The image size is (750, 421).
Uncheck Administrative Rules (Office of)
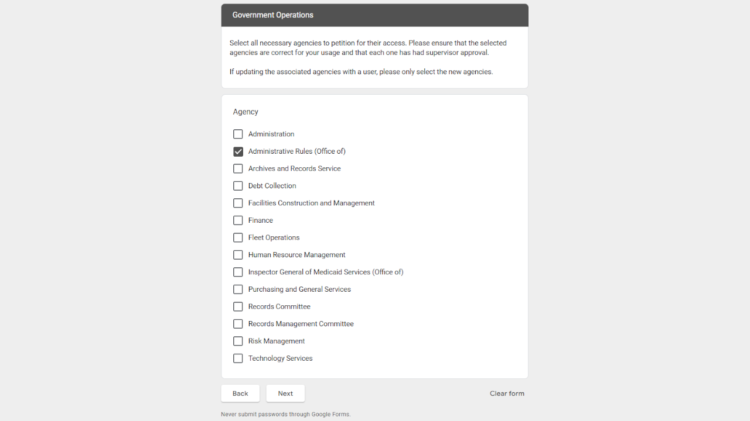[238, 151]
